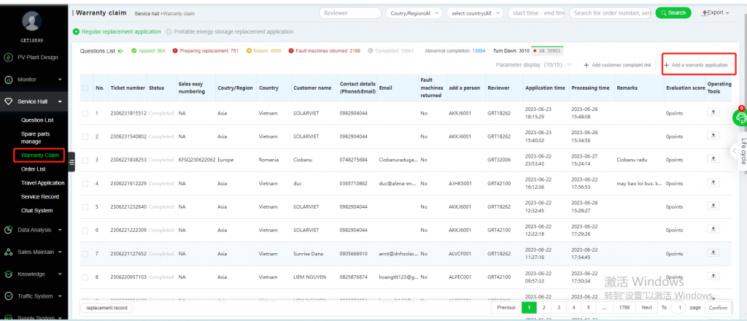Image resolution: width=747 pixels, height=321 pixels.
Task: Click upload tool icon for ticket 2306231540802
Action: pyautogui.click(x=713, y=136)
